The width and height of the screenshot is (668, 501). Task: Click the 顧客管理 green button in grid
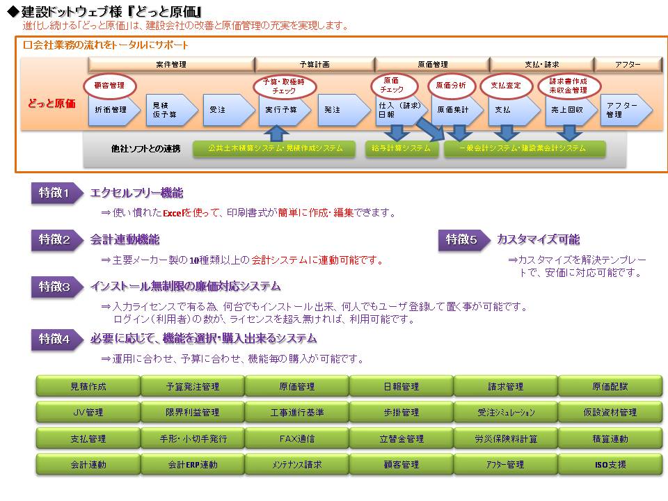tap(401, 464)
